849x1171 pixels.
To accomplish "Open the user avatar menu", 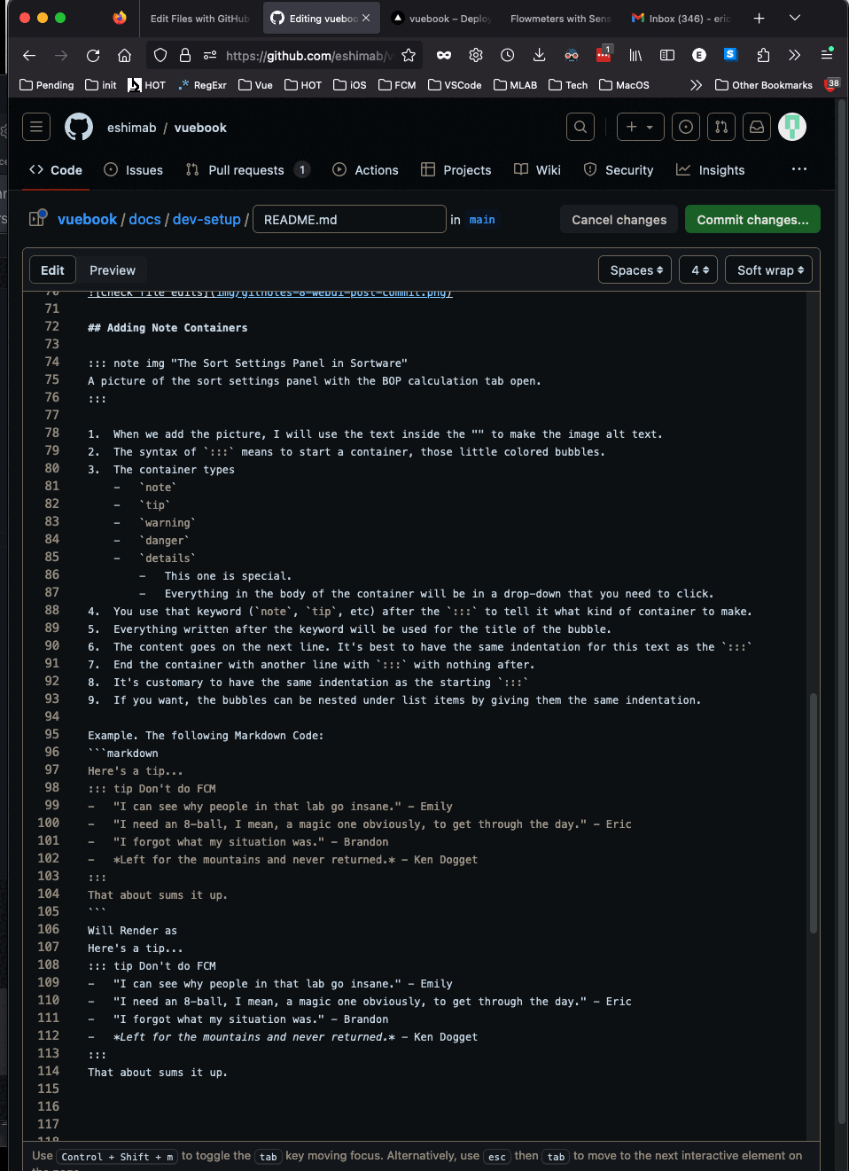I will tap(792, 127).
